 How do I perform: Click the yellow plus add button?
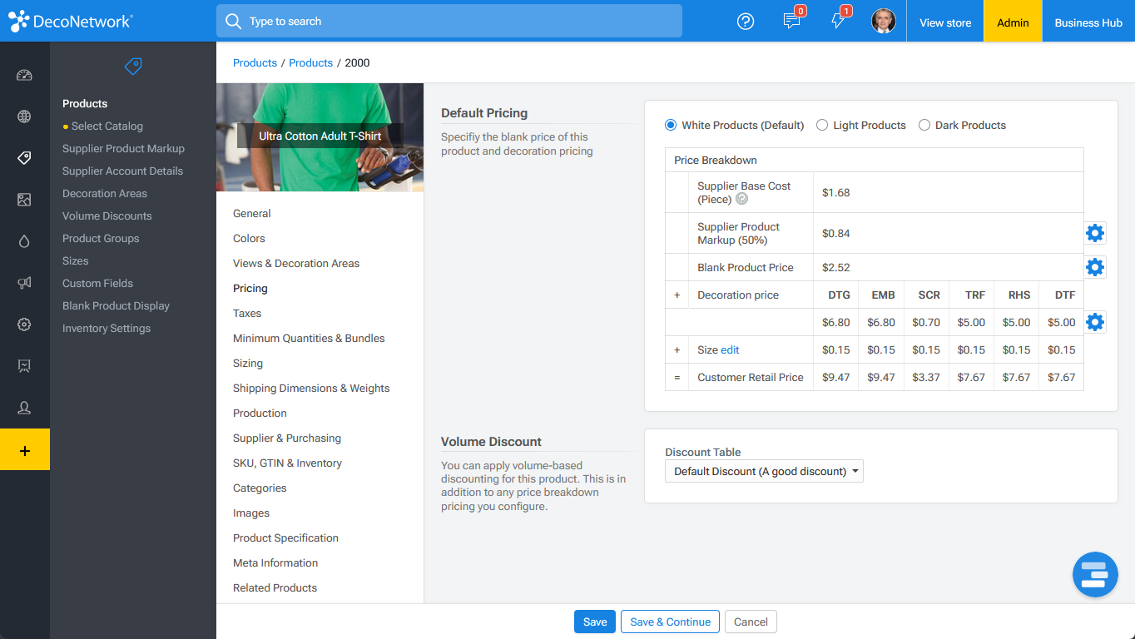click(x=25, y=450)
